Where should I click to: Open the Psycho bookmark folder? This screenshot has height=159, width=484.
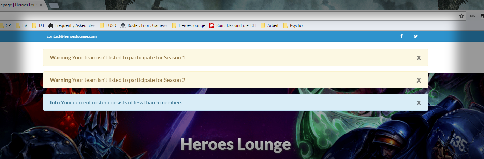293,25
